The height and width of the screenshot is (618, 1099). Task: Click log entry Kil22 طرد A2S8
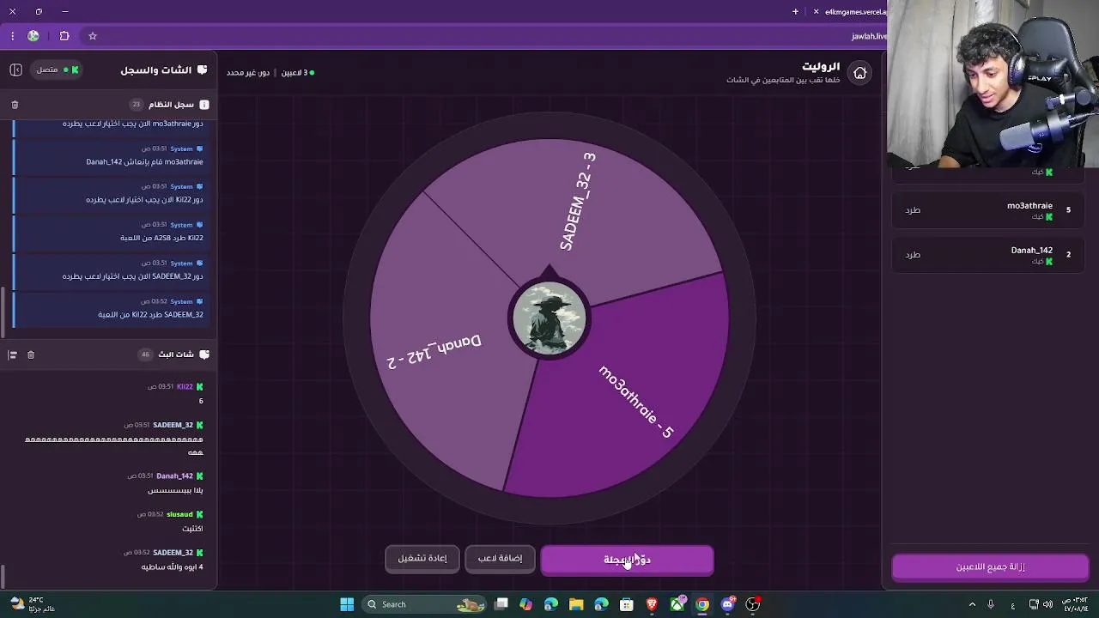109,232
